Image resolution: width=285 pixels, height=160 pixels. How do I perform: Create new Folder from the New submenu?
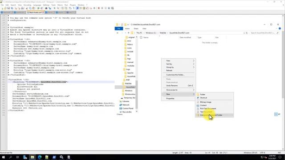coord(215,95)
